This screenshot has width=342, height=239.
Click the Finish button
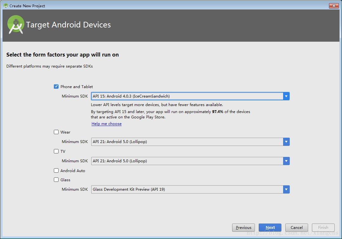pos(323,227)
